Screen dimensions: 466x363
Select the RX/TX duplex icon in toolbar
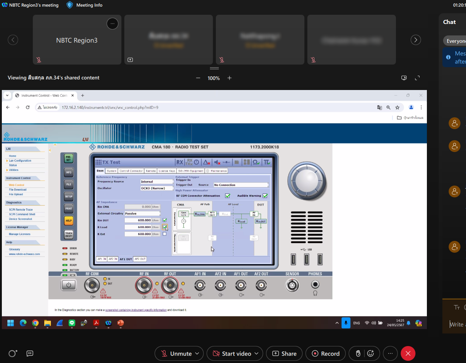(x=189, y=162)
